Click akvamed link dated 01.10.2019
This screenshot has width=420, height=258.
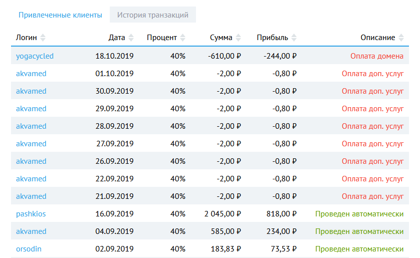pyautogui.click(x=31, y=74)
